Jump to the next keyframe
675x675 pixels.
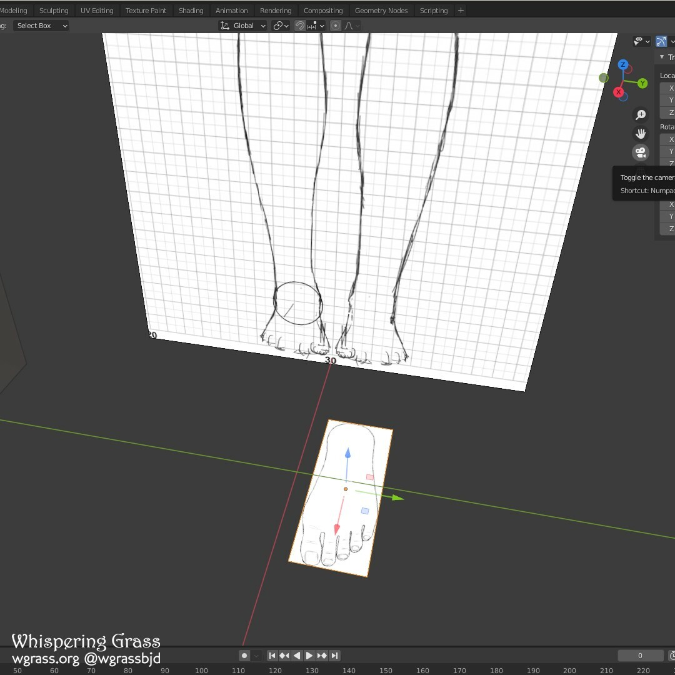pos(322,656)
